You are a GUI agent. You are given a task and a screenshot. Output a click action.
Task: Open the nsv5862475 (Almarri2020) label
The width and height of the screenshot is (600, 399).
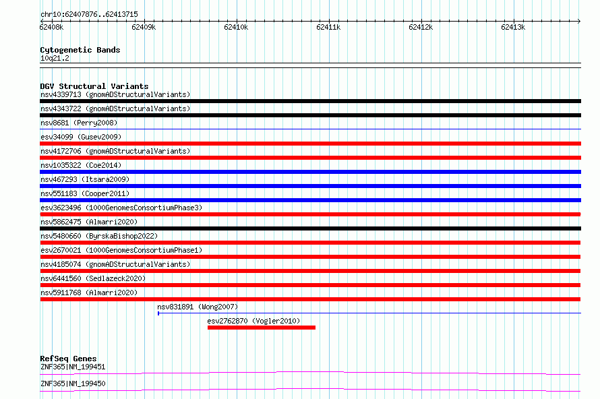[x=89, y=222]
